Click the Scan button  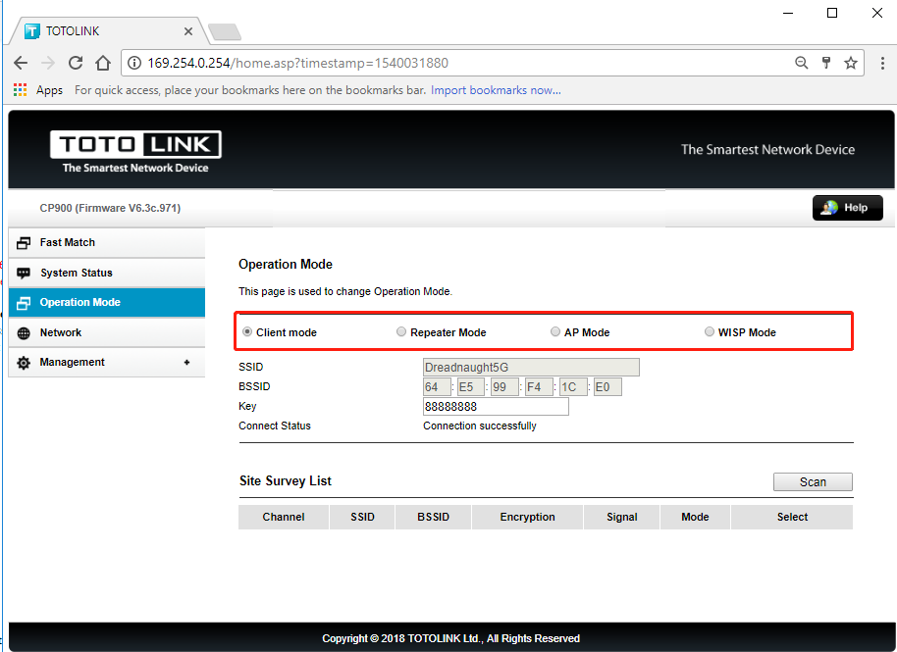813,481
